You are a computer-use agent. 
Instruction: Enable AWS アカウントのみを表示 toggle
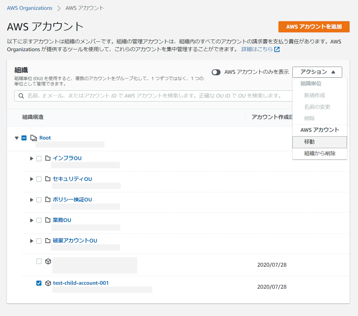[x=216, y=72]
